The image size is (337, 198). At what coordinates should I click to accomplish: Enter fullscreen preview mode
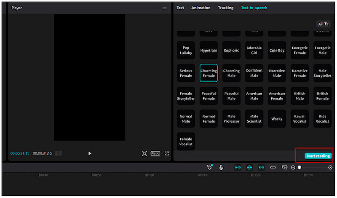tap(167, 153)
